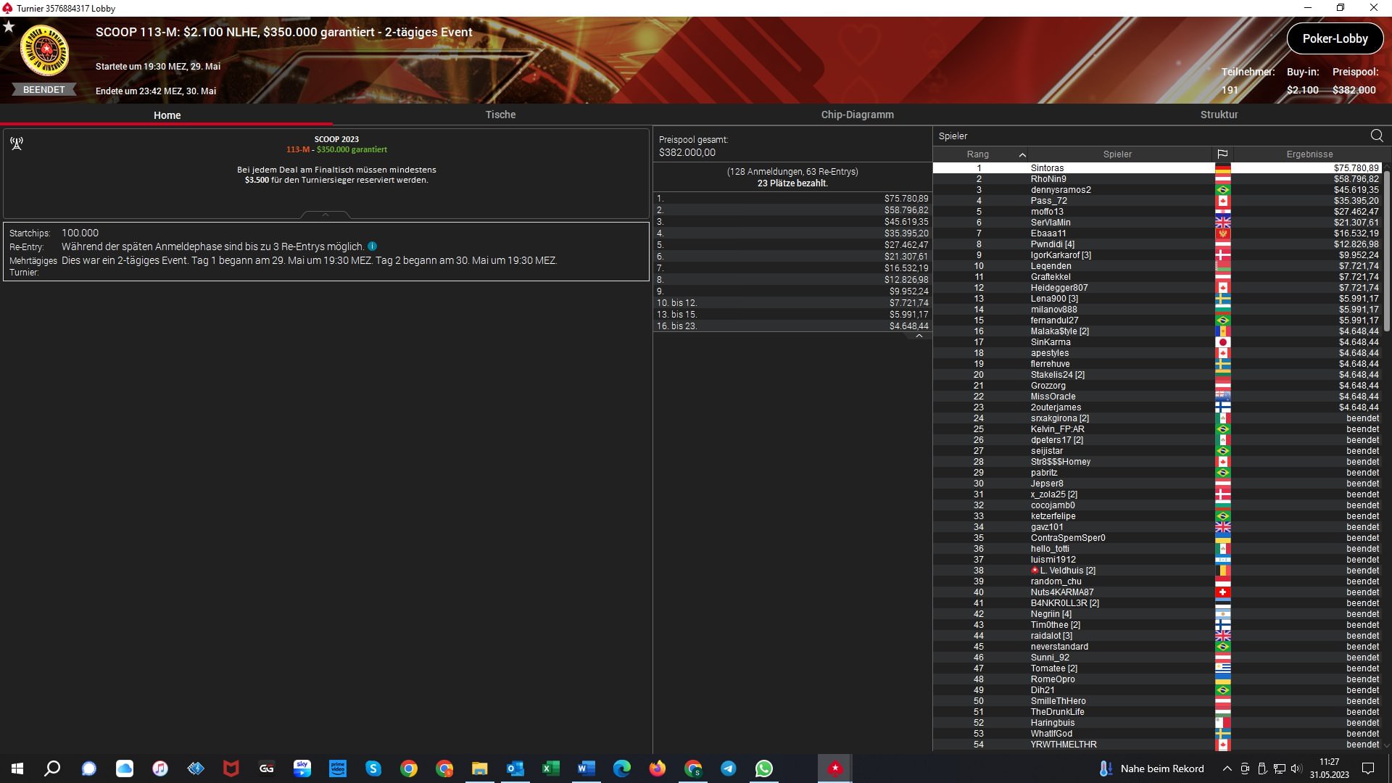
Task: Open McAfee from the taskbar
Action: pos(231,768)
